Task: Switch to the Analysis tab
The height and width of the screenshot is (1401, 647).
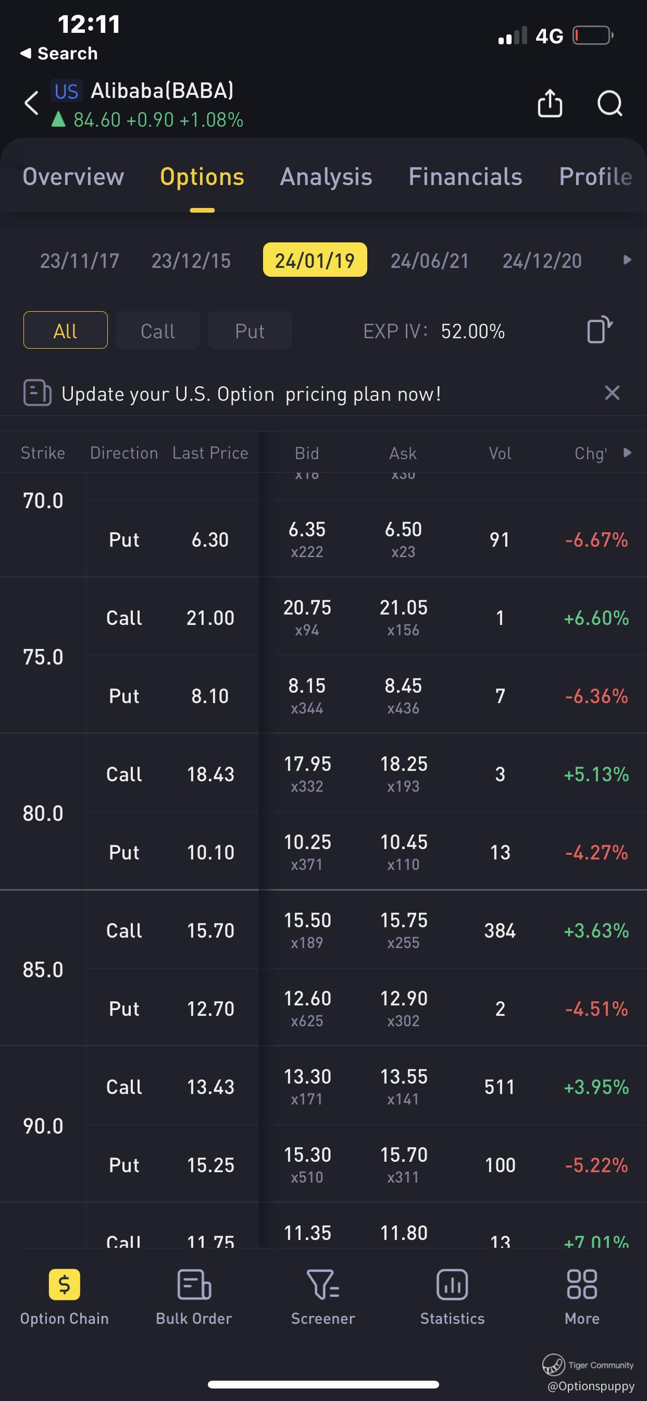Action: 326,177
